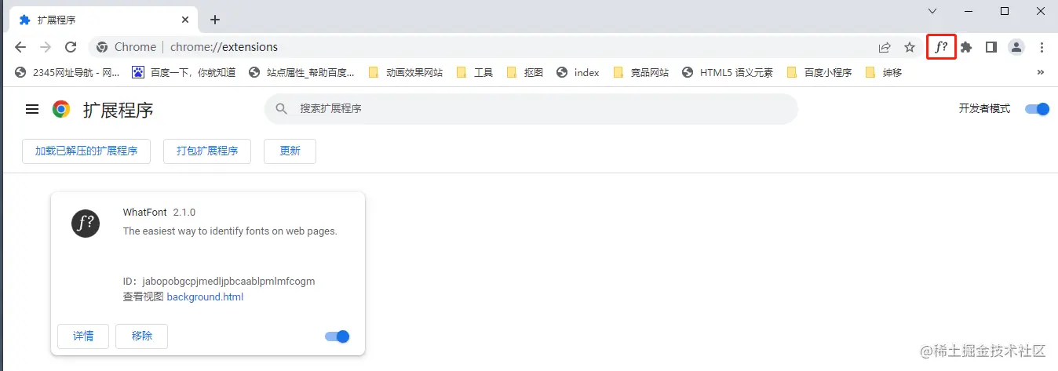Click the 更新 button
The height and width of the screenshot is (371, 1058).
pyautogui.click(x=290, y=151)
